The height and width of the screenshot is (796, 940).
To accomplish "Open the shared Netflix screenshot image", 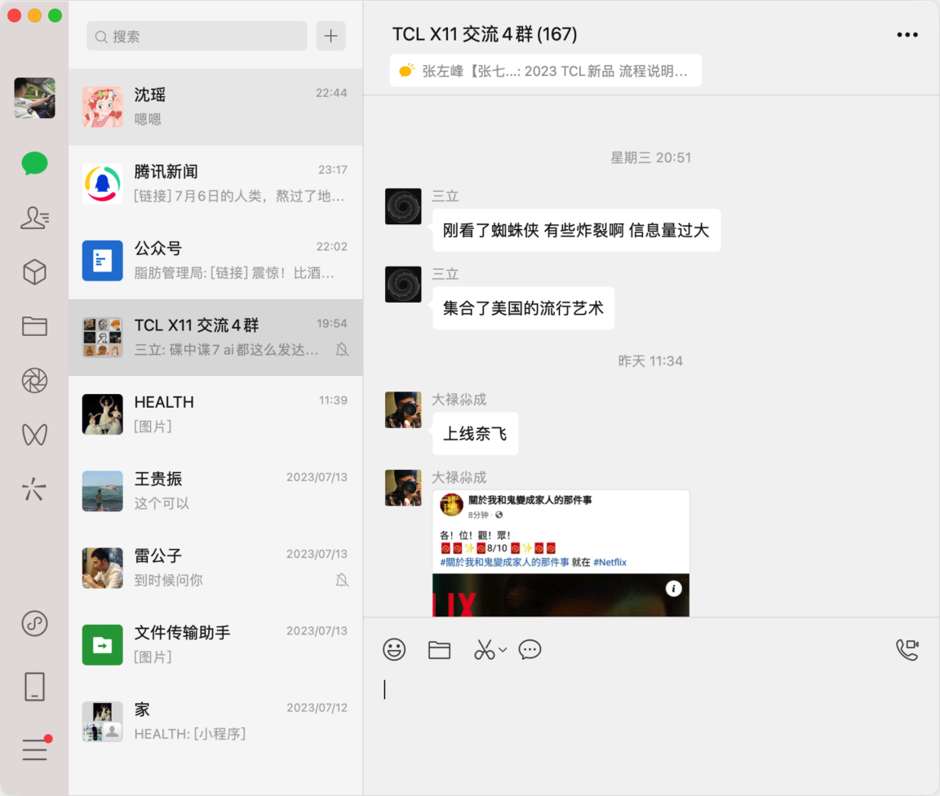I will (561, 553).
